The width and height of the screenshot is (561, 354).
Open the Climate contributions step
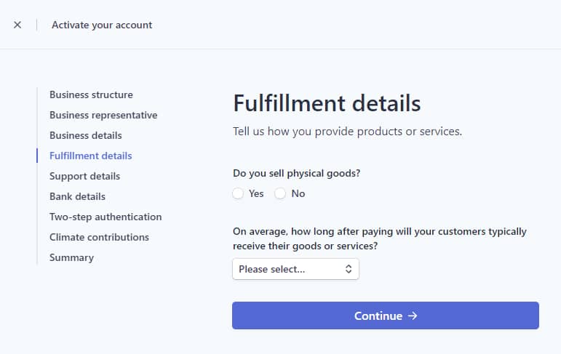(99, 237)
